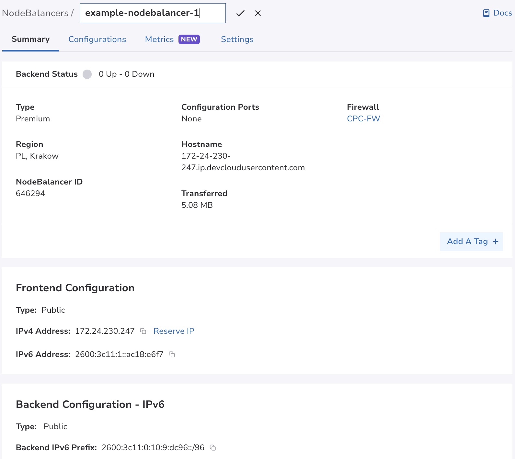The width and height of the screenshot is (515, 459).
Task: Click the Type value Premium
Action: (x=33, y=119)
